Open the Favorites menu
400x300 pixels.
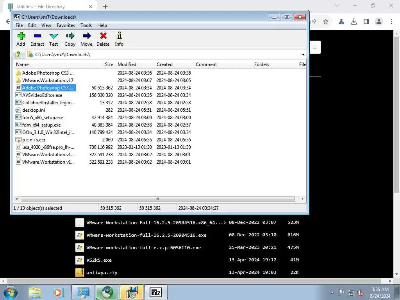tap(66, 25)
